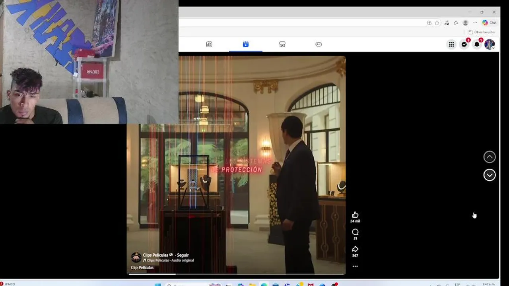Pause the playing reel video
The width and height of the screenshot is (509, 286).
[236, 165]
